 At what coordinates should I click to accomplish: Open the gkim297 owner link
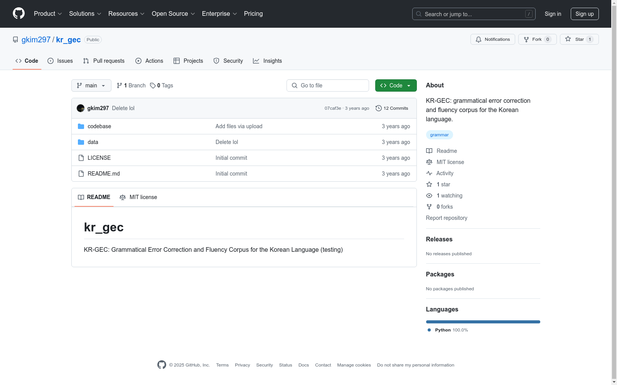[36, 40]
